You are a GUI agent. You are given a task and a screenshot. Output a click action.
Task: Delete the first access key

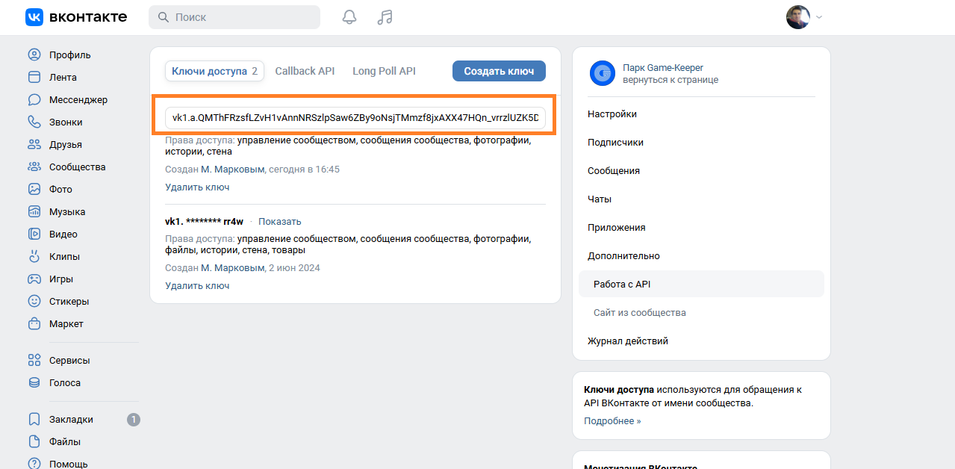(x=197, y=187)
